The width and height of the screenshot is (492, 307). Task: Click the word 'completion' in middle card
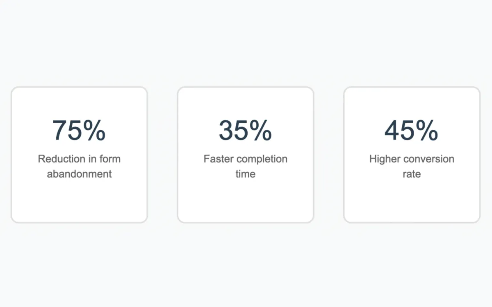pos(262,159)
